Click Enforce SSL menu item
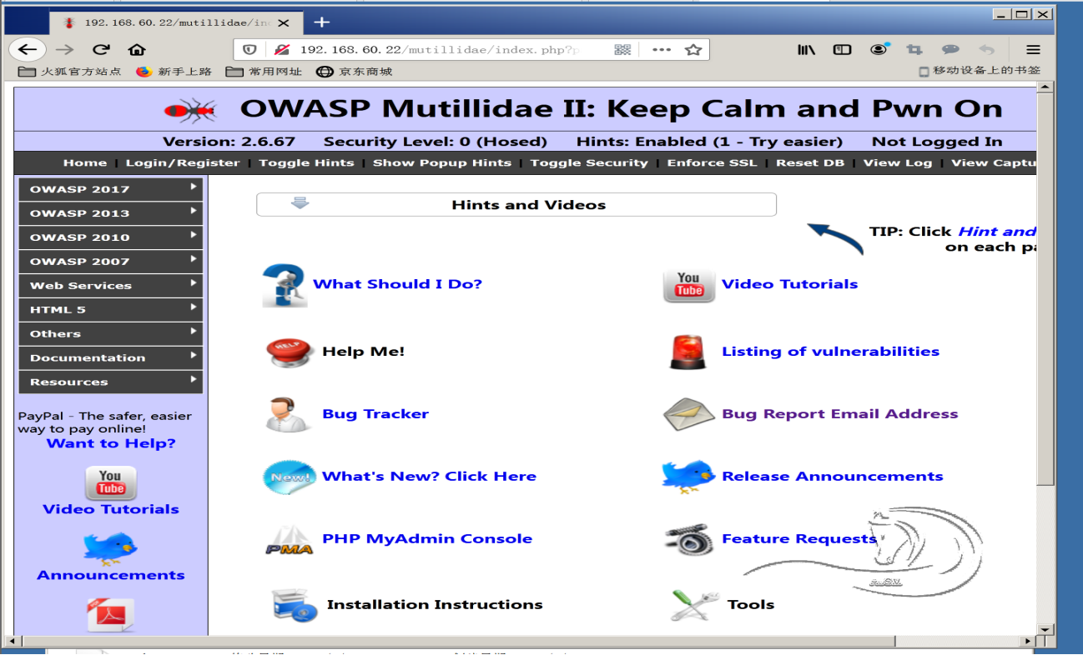Image resolution: width=1083 pixels, height=655 pixels. tap(712, 163)
